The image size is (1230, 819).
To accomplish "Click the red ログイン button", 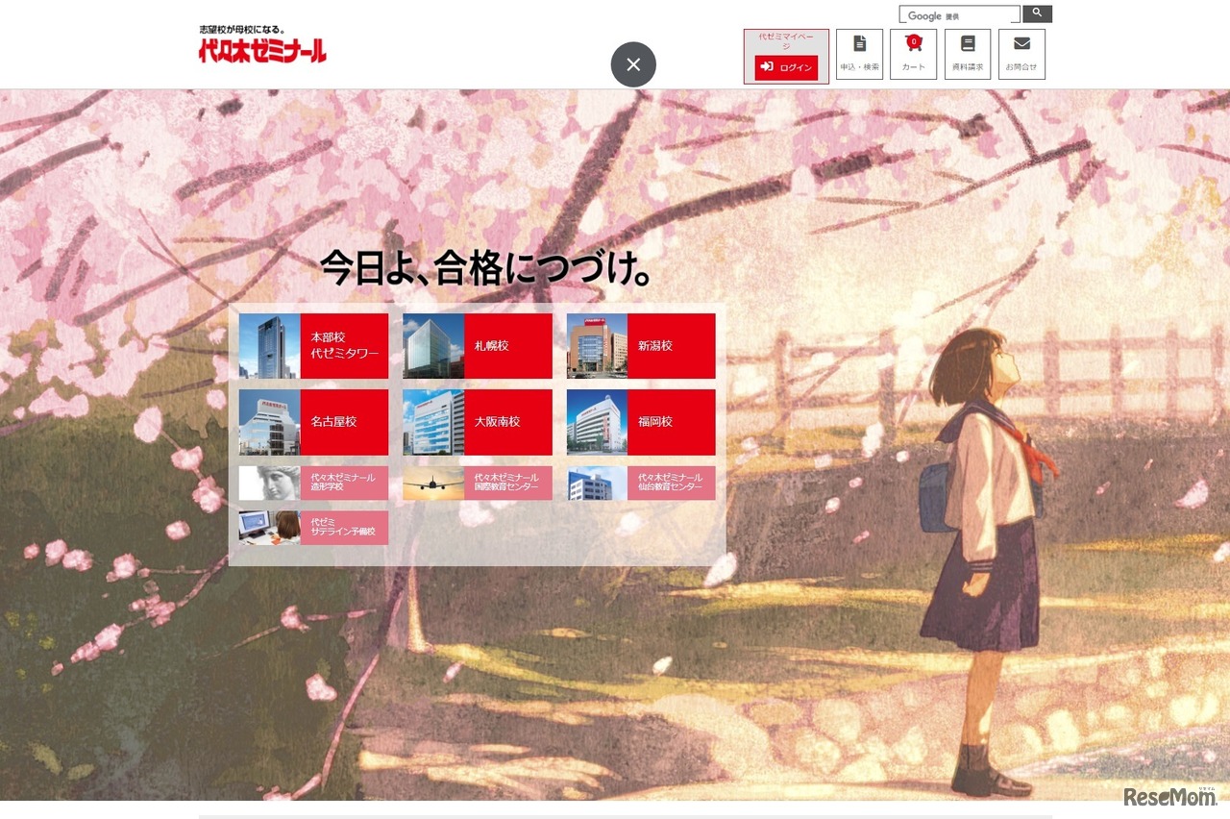I will click(x=786, y=67).
